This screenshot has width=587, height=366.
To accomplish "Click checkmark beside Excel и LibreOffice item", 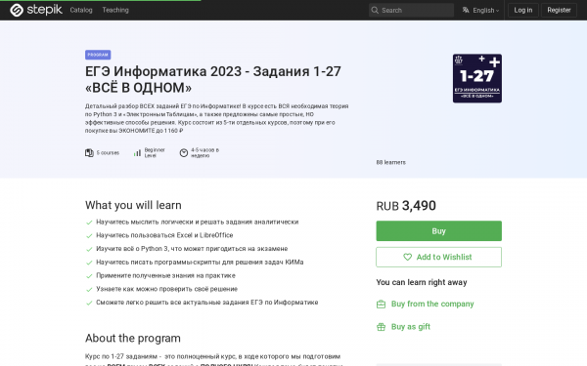I will tap(89, 235).
